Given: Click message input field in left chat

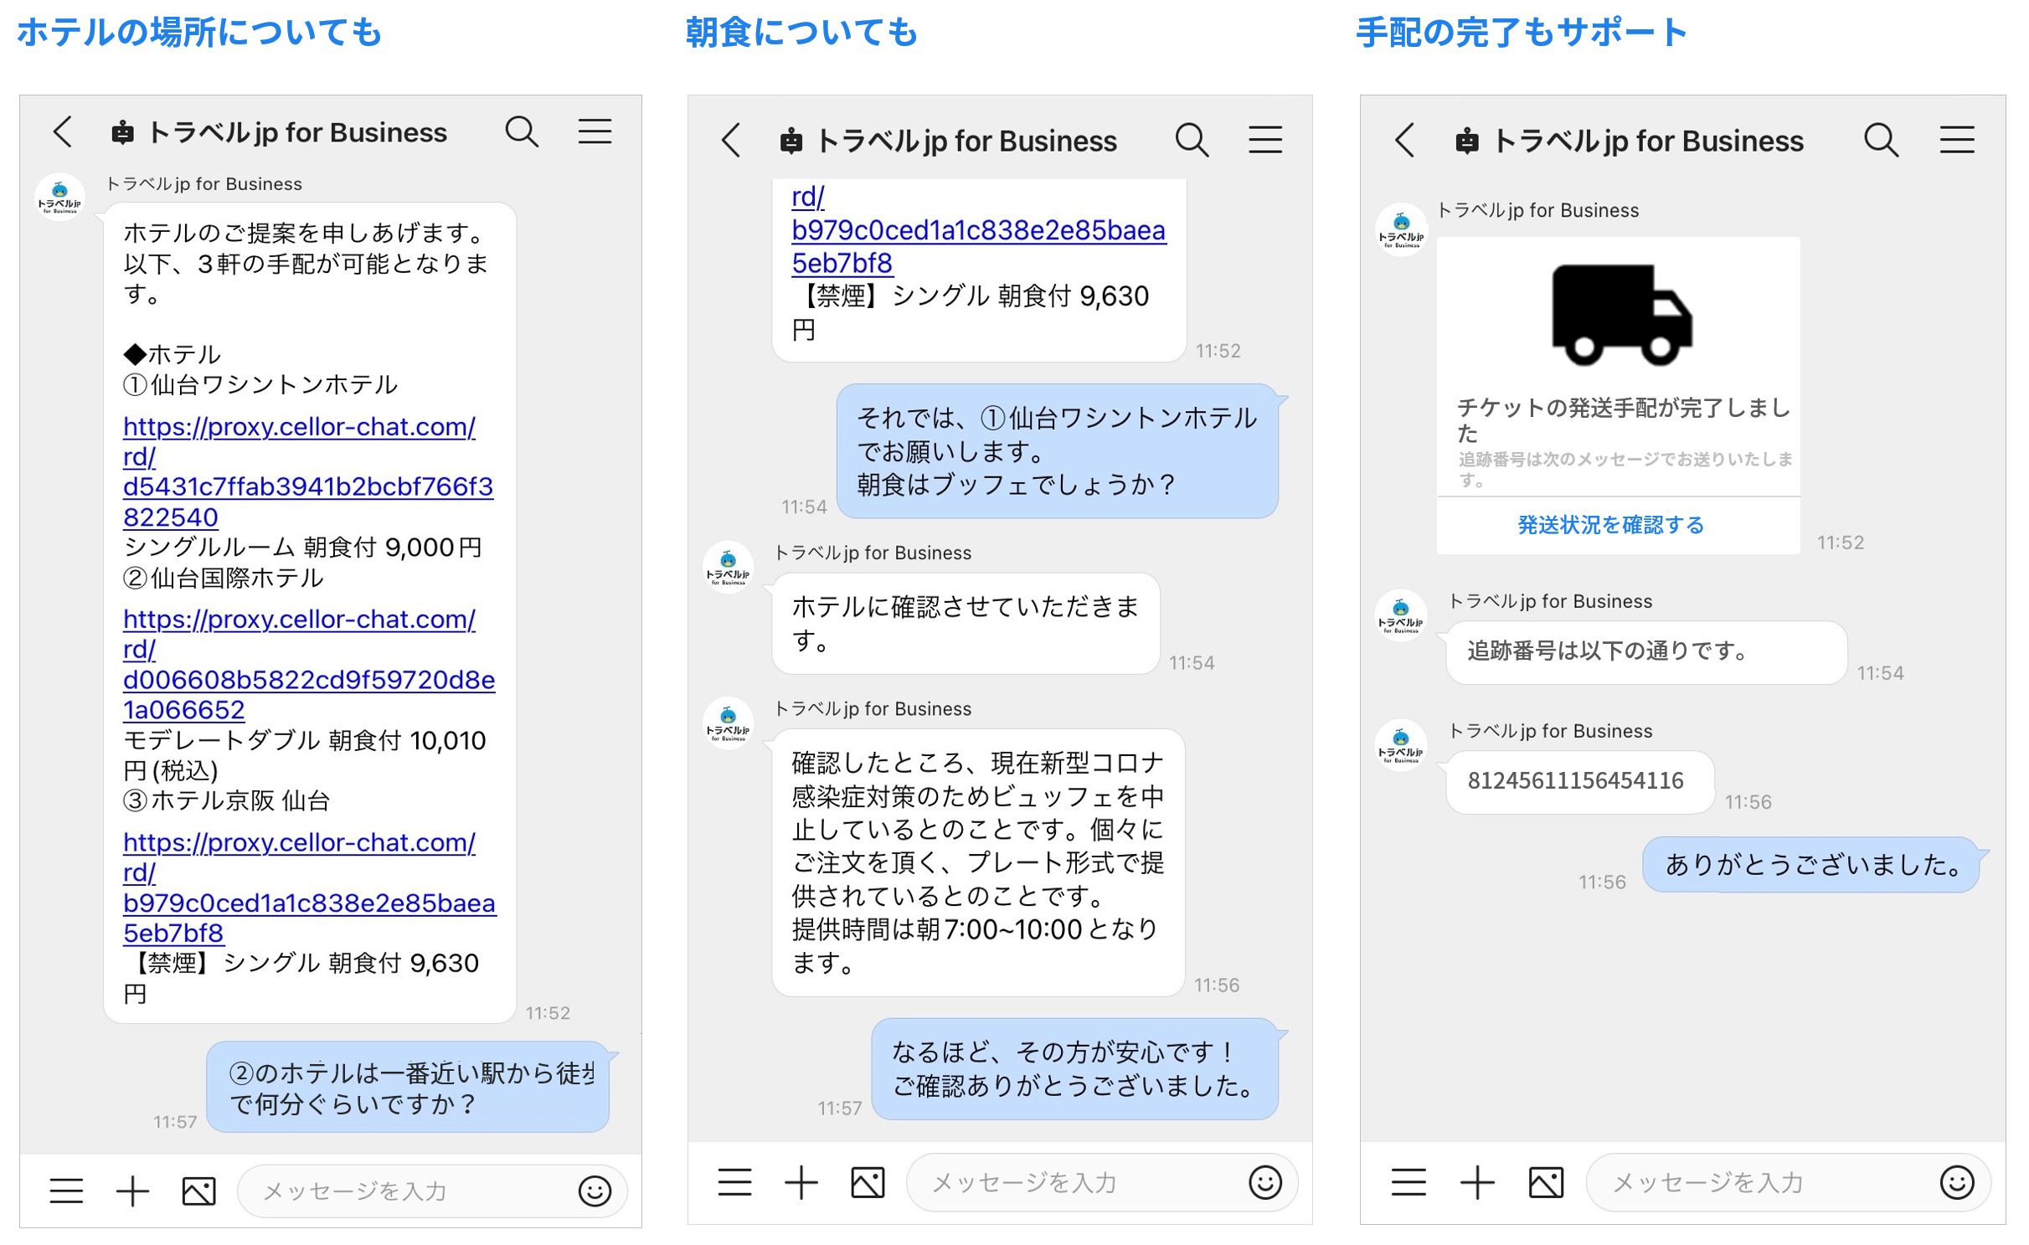Looking at the screenshot, I should click(402, 1190).
